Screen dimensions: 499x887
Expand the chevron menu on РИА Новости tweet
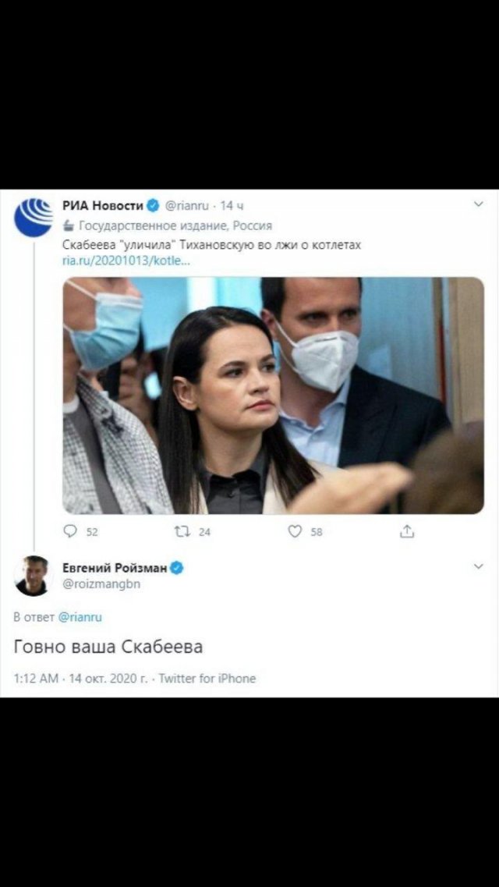[x=478, y=204]
